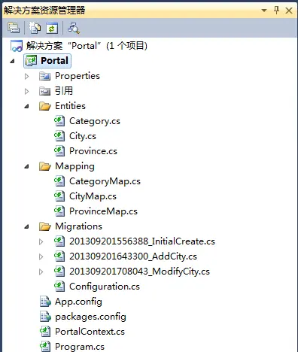The height and width of the screenshot is (352, 298).
Task: Click the Category.cs file icon
Action: [x=59, y=121]
